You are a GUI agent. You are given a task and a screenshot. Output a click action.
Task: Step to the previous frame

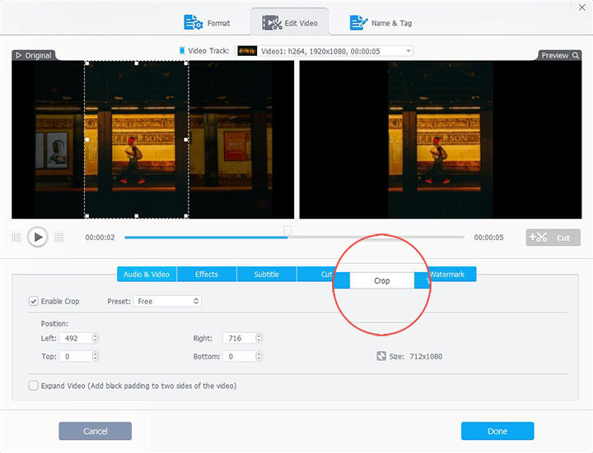pos(16,237)
